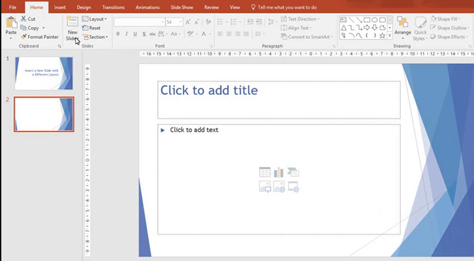Click the Online Pictures placeholder icon

point(279,187)
